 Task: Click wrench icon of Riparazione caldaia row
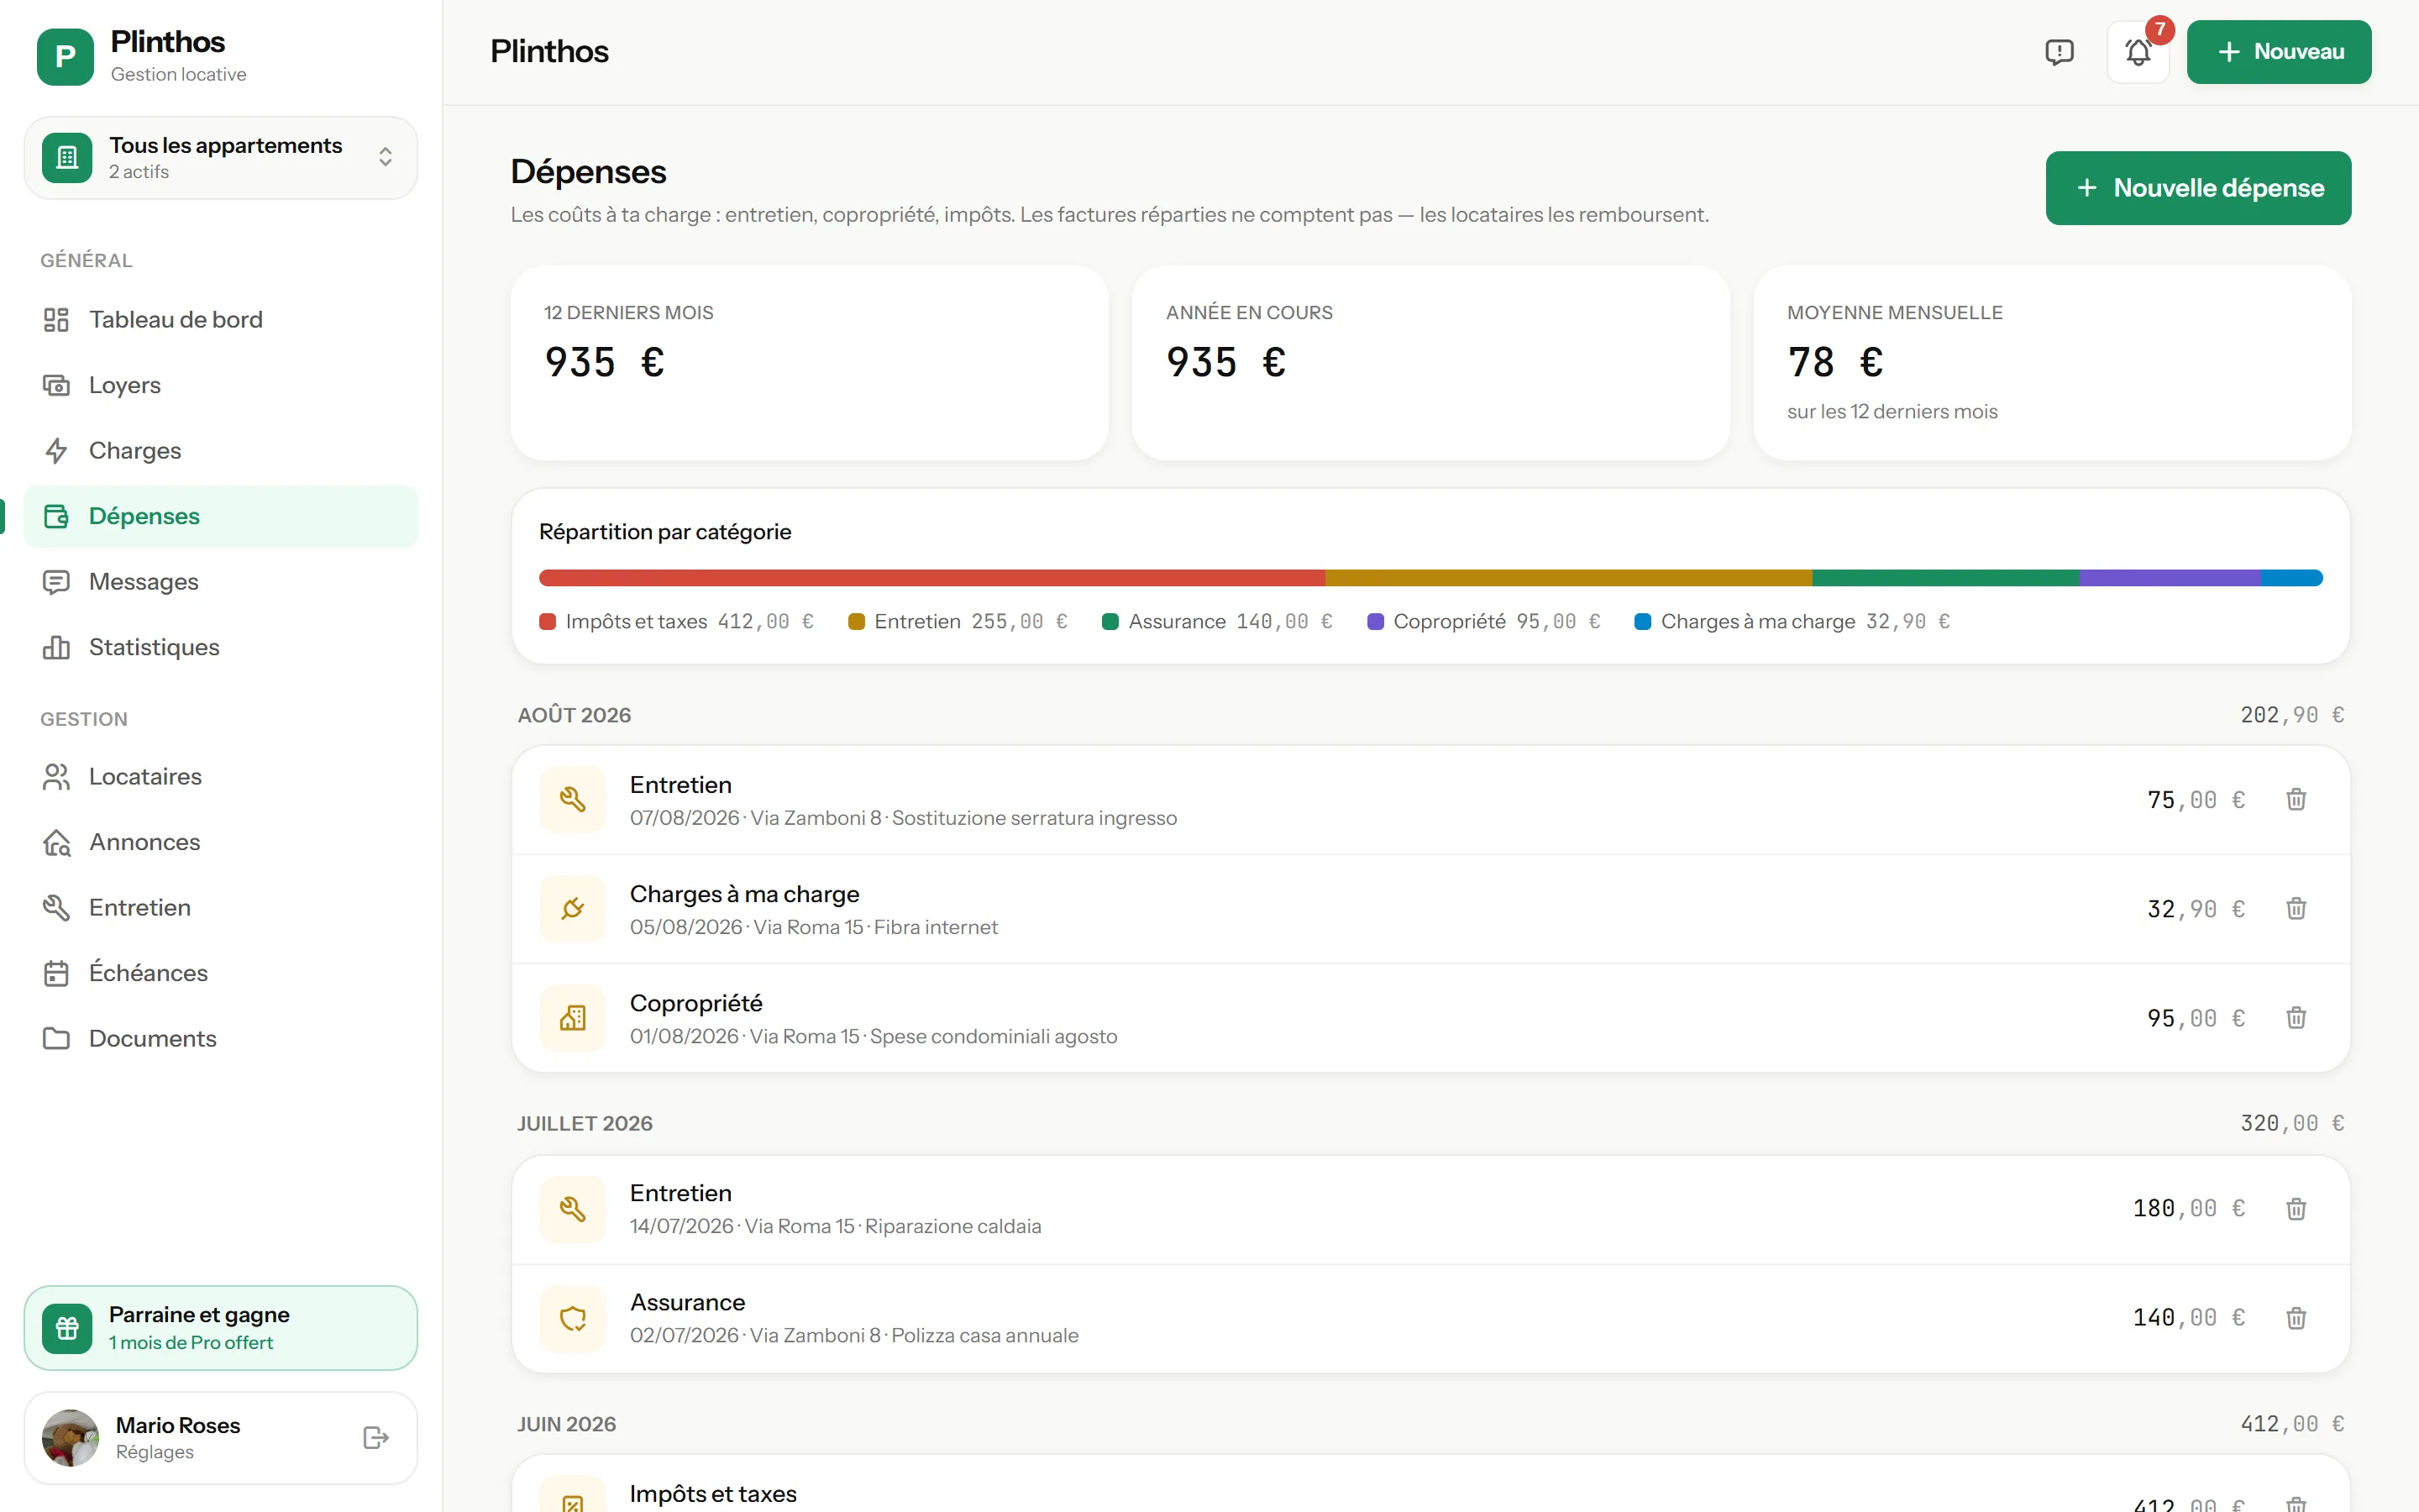573,1209
